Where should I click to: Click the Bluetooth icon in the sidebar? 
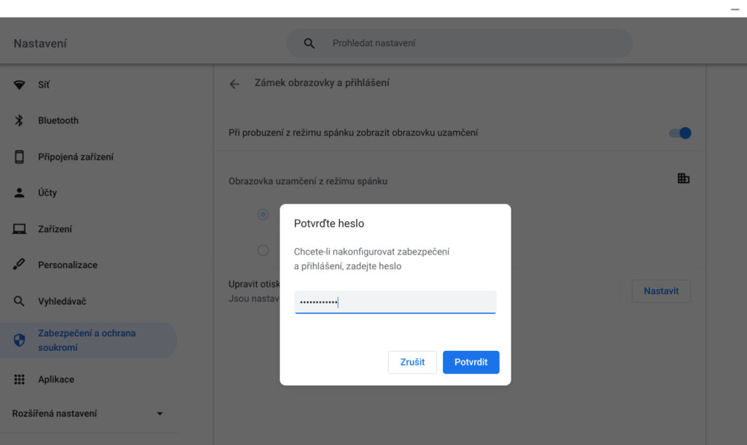pos(20,120)
